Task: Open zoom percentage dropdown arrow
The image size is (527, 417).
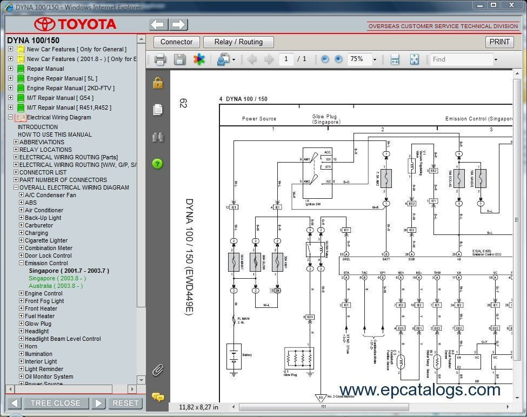Action: click(x=375, y=60)
